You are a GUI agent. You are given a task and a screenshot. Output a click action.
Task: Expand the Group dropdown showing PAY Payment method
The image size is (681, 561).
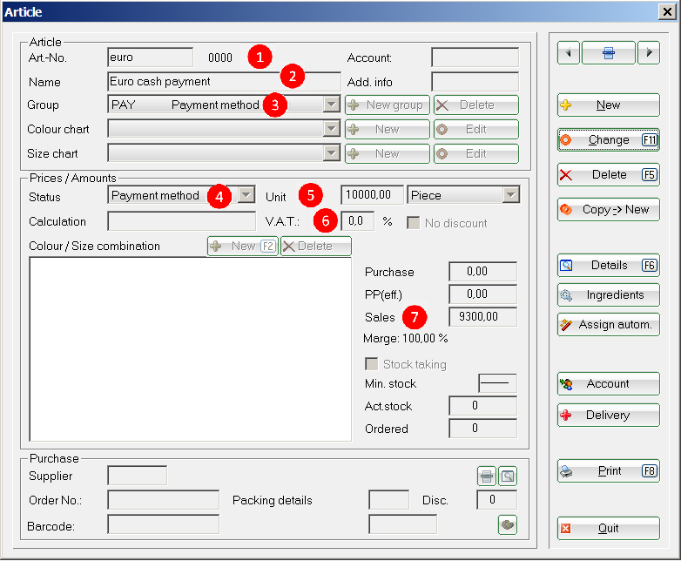pyautogui.click(x=331, y=105)
